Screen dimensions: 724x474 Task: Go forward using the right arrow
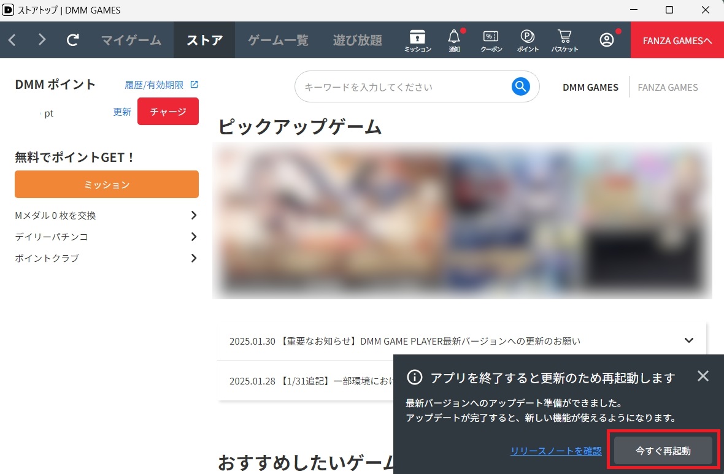pyautogui.click(x=42, y=40)
